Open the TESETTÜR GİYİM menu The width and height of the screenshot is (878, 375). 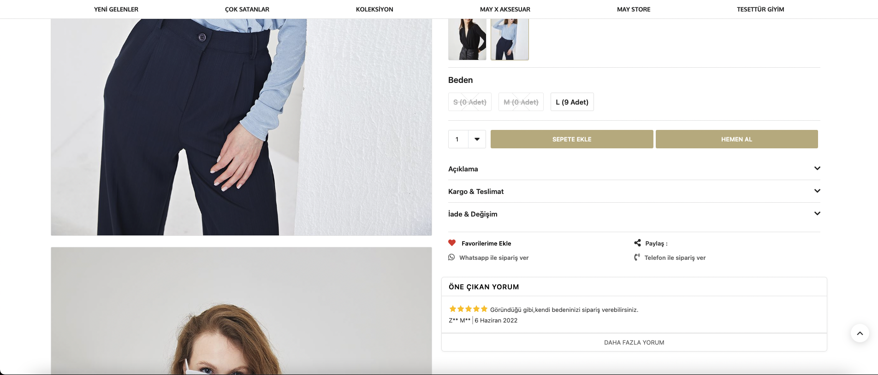[760, 9]
